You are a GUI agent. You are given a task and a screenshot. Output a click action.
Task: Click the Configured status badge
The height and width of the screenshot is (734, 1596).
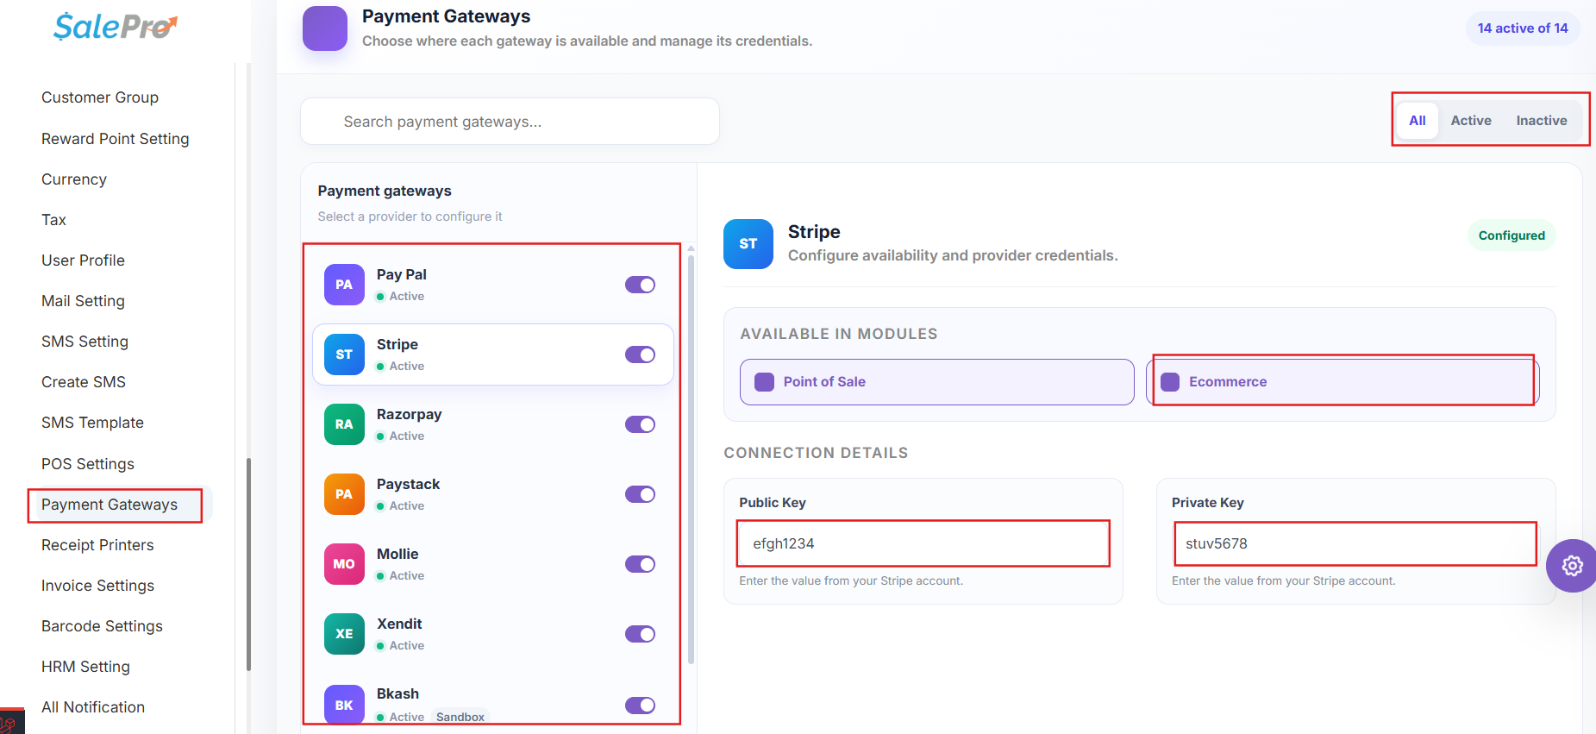click(x=1512, y=235)
